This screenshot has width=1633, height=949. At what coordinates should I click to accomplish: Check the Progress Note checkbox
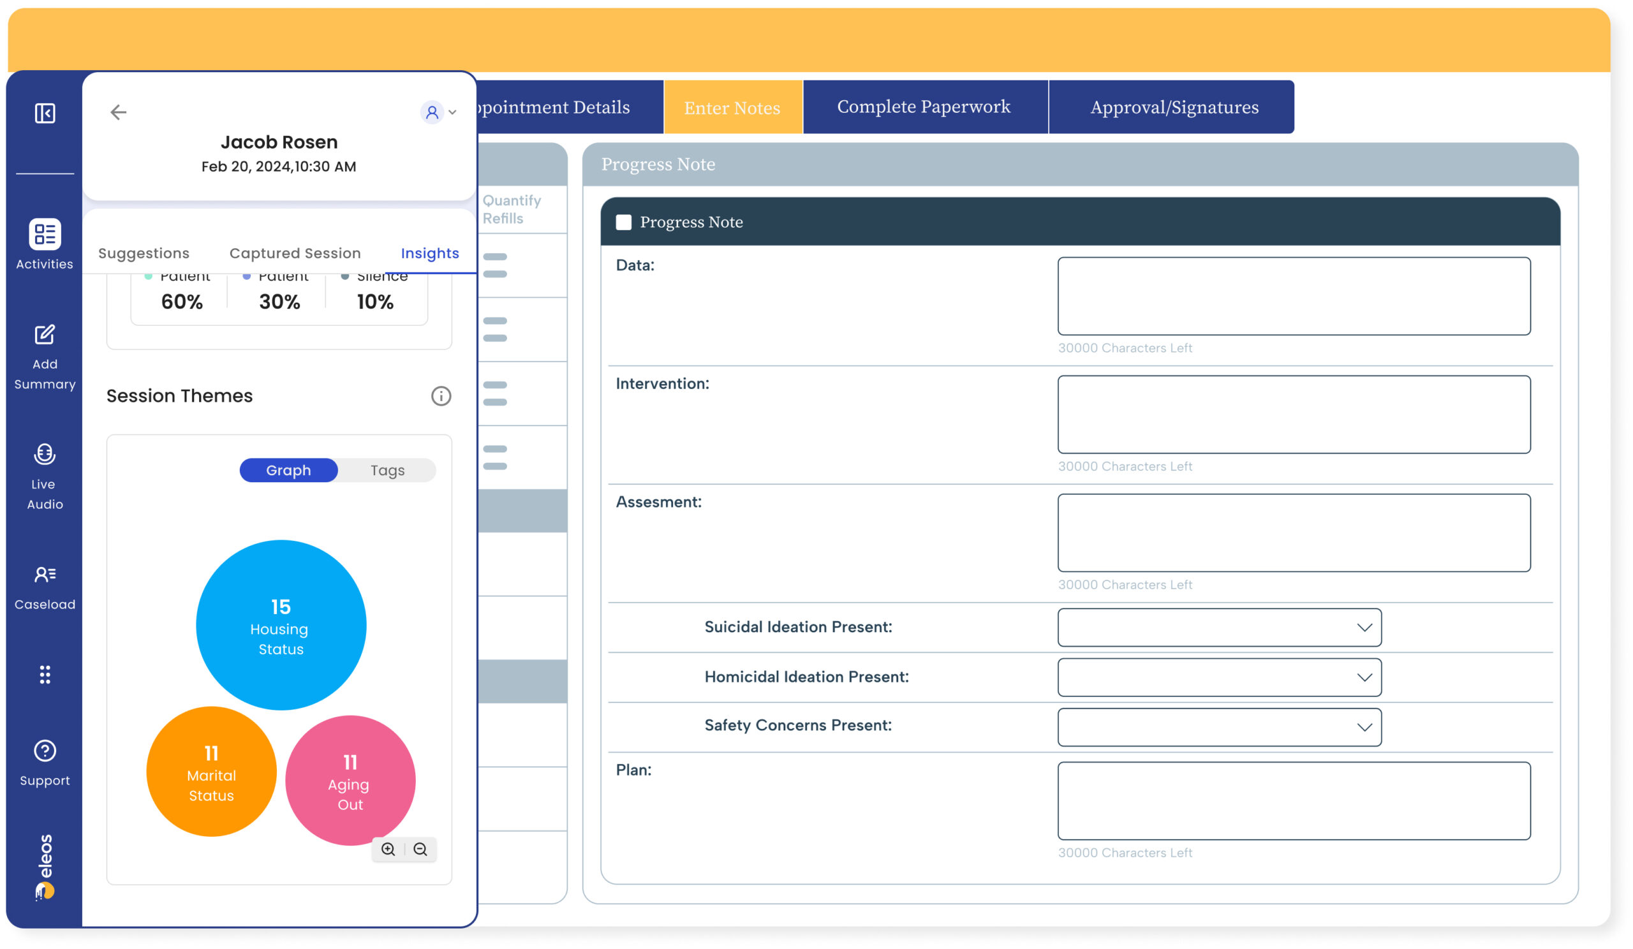click(x=623, y=222)
